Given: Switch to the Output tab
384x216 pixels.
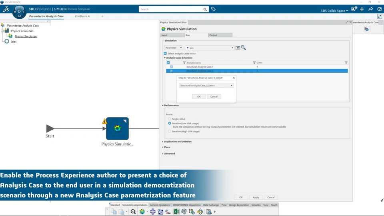Looking at the screenshot, I should click(x=220, y=35).
